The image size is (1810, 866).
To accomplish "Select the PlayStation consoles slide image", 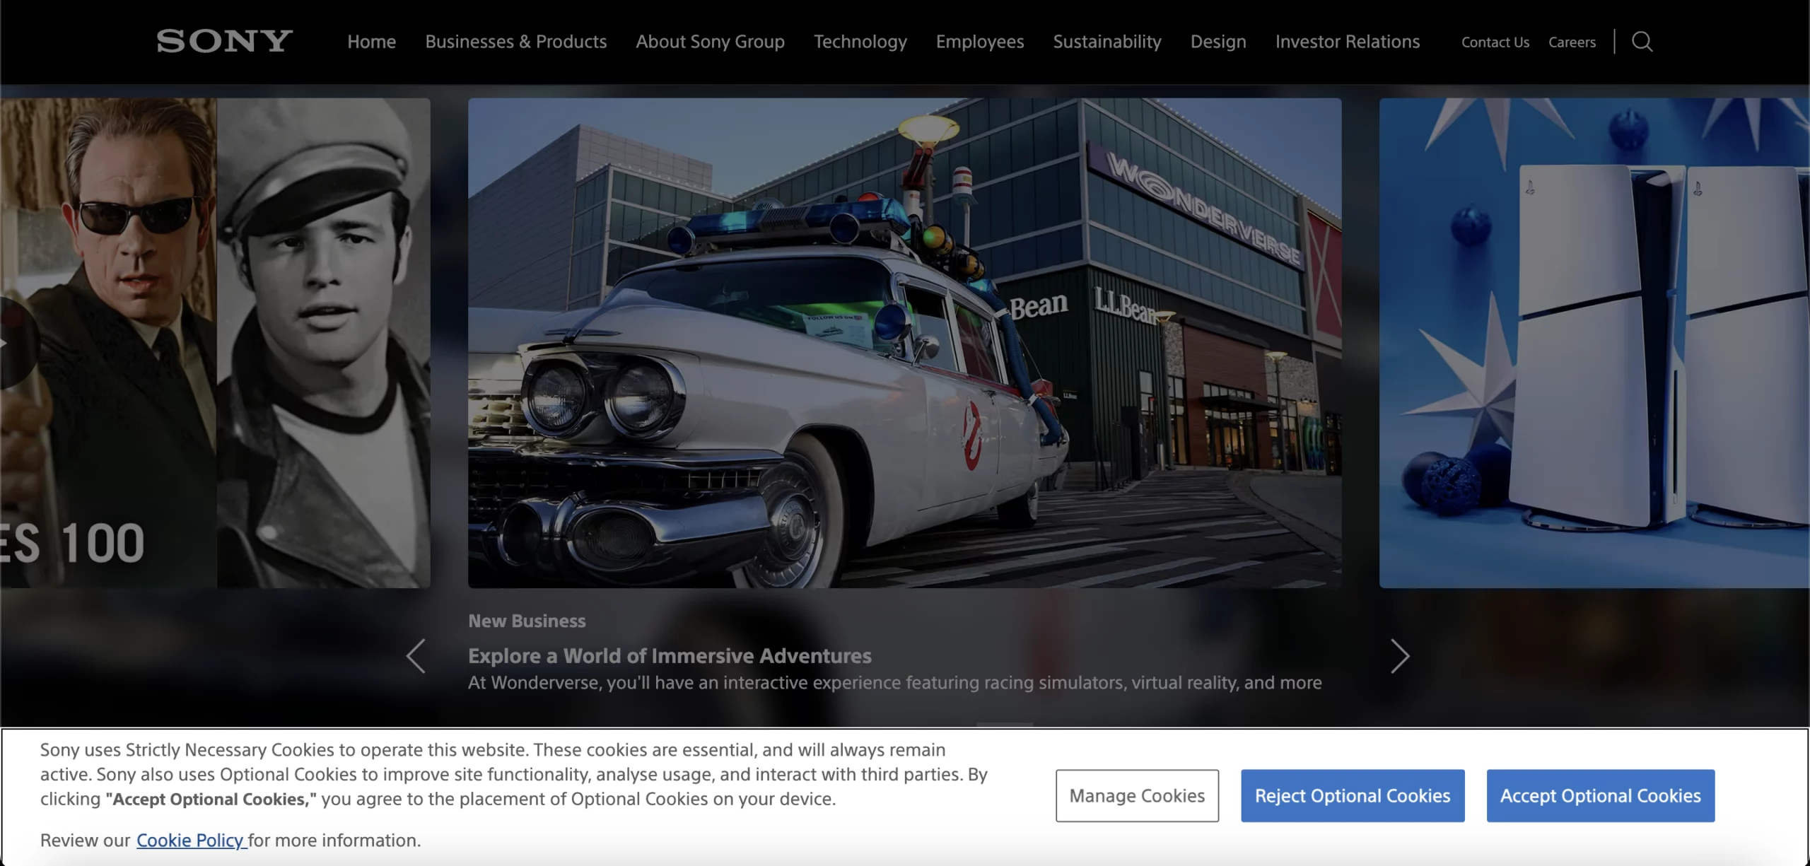I will pyautogui.click(x=1594, y=343).
